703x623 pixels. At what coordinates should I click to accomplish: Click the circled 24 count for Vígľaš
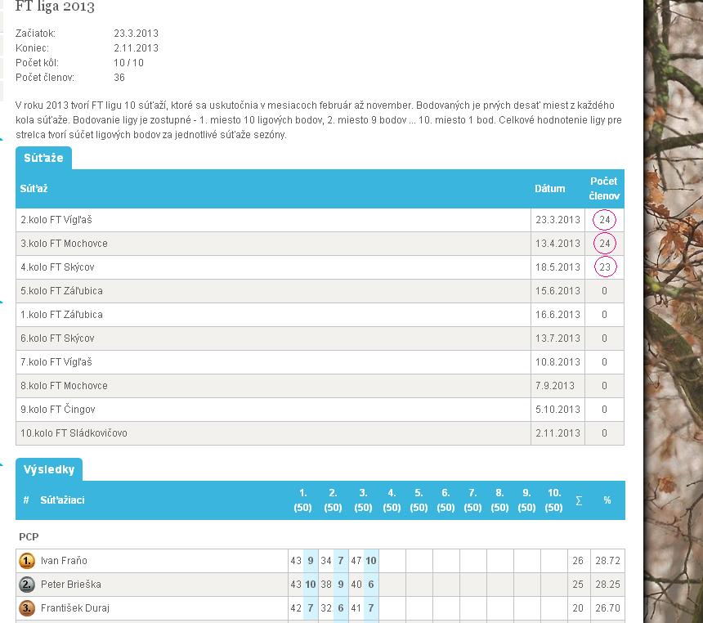point(604,220)
